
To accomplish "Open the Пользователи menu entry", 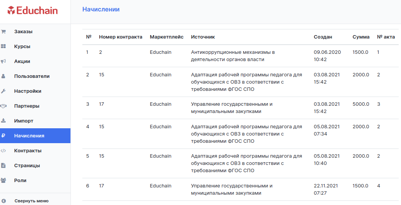I will (35, 76).
